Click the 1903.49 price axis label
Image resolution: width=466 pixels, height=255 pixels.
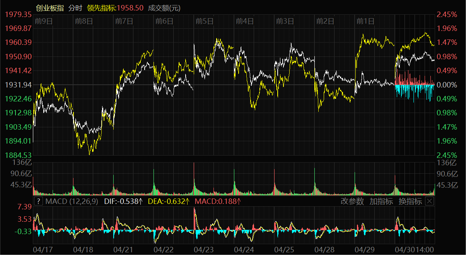(x=19, y=127)
